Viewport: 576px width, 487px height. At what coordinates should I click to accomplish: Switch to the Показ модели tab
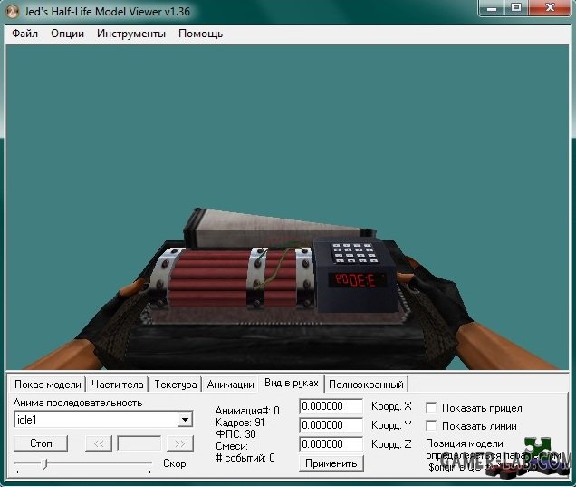coord(48,385)
